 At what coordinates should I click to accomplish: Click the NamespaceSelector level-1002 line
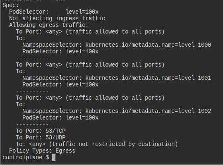117,111
